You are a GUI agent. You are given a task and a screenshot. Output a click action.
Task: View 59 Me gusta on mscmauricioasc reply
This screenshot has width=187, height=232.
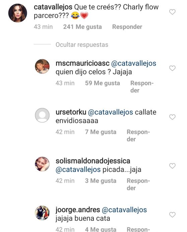(103, 83)
